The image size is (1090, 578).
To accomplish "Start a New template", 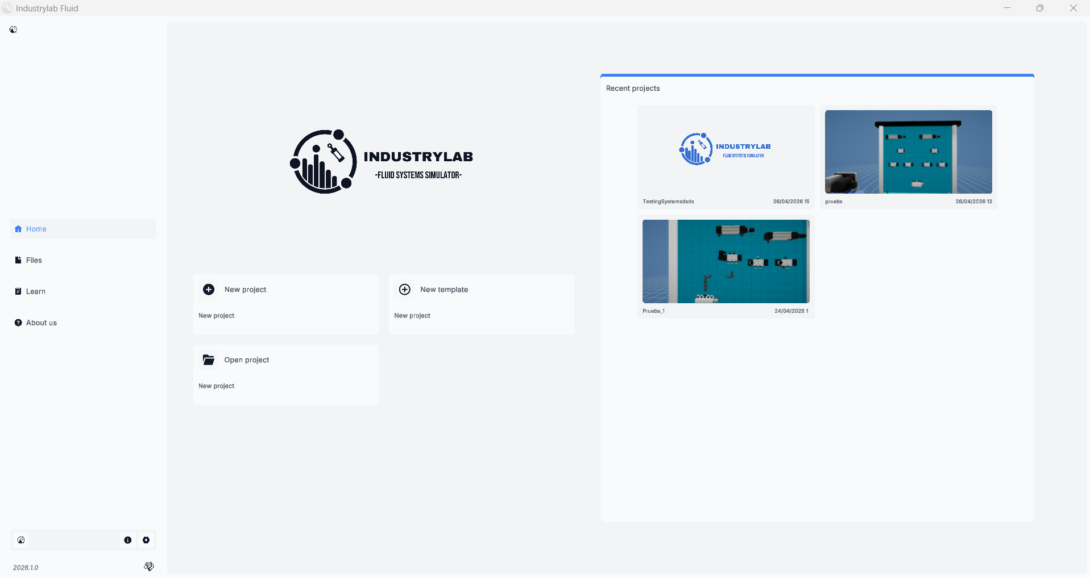I will [482, 304].
